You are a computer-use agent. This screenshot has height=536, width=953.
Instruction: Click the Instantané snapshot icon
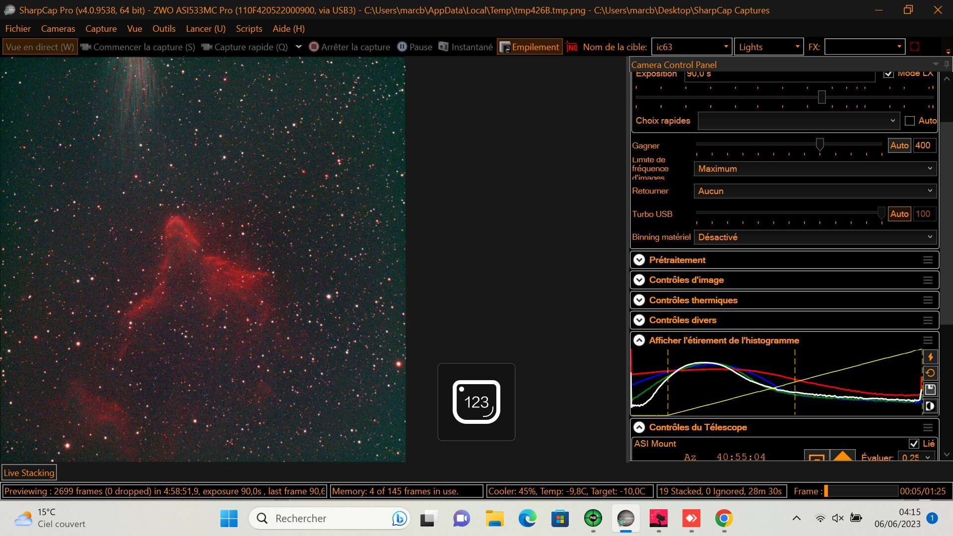[443, 47]
